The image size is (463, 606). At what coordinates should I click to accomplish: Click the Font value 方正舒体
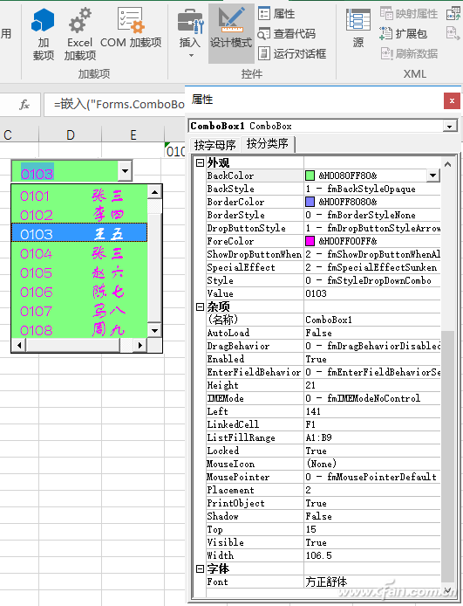pyautogui.click(x=372, y=582)
